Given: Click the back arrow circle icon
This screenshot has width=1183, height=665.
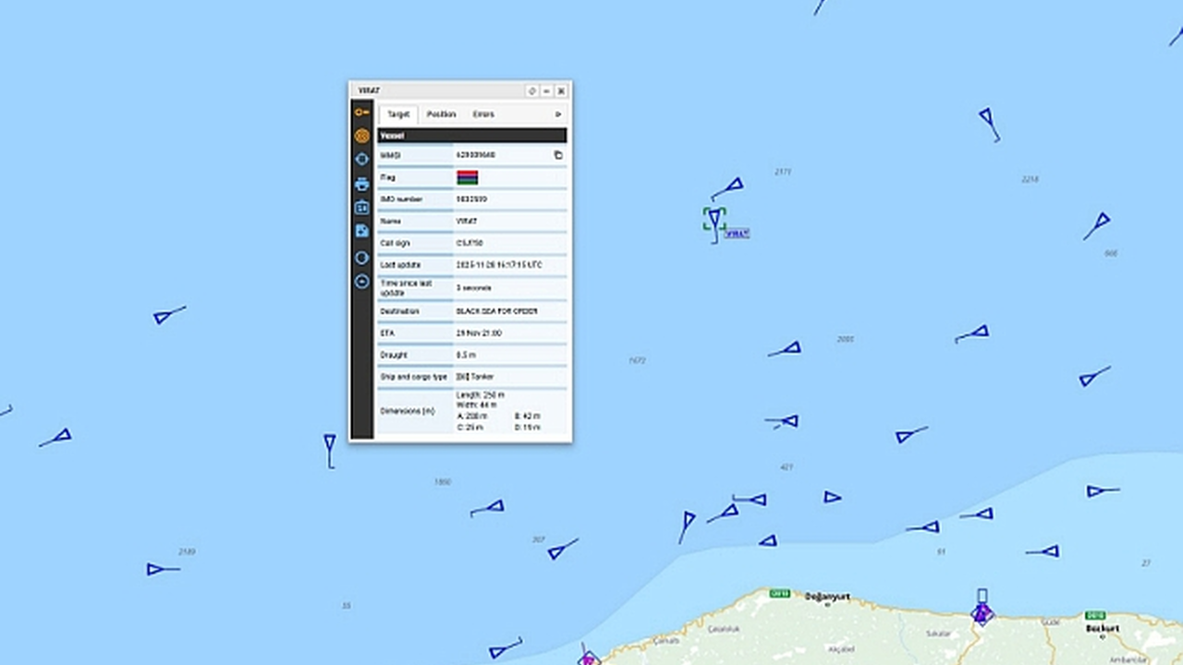Looking at the screenshot, I should click(x=361, y=282).
